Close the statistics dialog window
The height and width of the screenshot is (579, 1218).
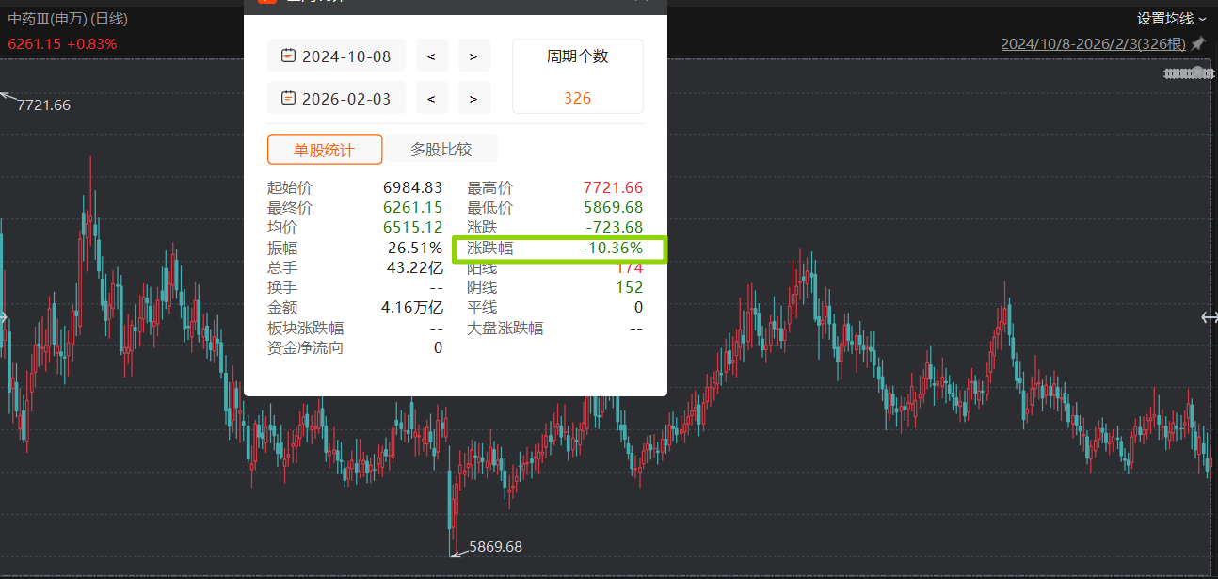coord(641,2)
